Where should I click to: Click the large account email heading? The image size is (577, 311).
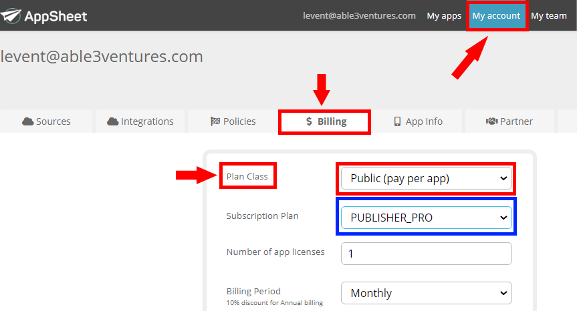(102, 57)
